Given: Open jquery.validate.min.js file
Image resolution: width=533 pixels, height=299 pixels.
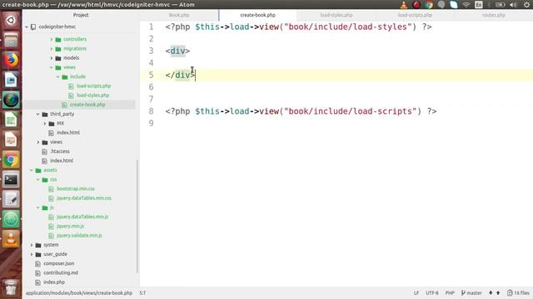Looking at the screenshot, I should click(79, 235).
